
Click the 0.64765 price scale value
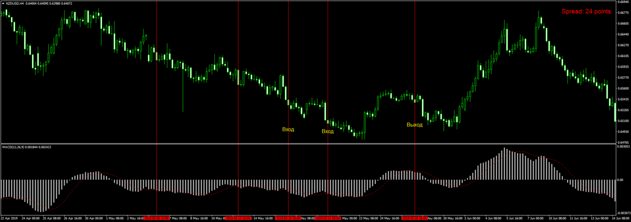point(623,142)
